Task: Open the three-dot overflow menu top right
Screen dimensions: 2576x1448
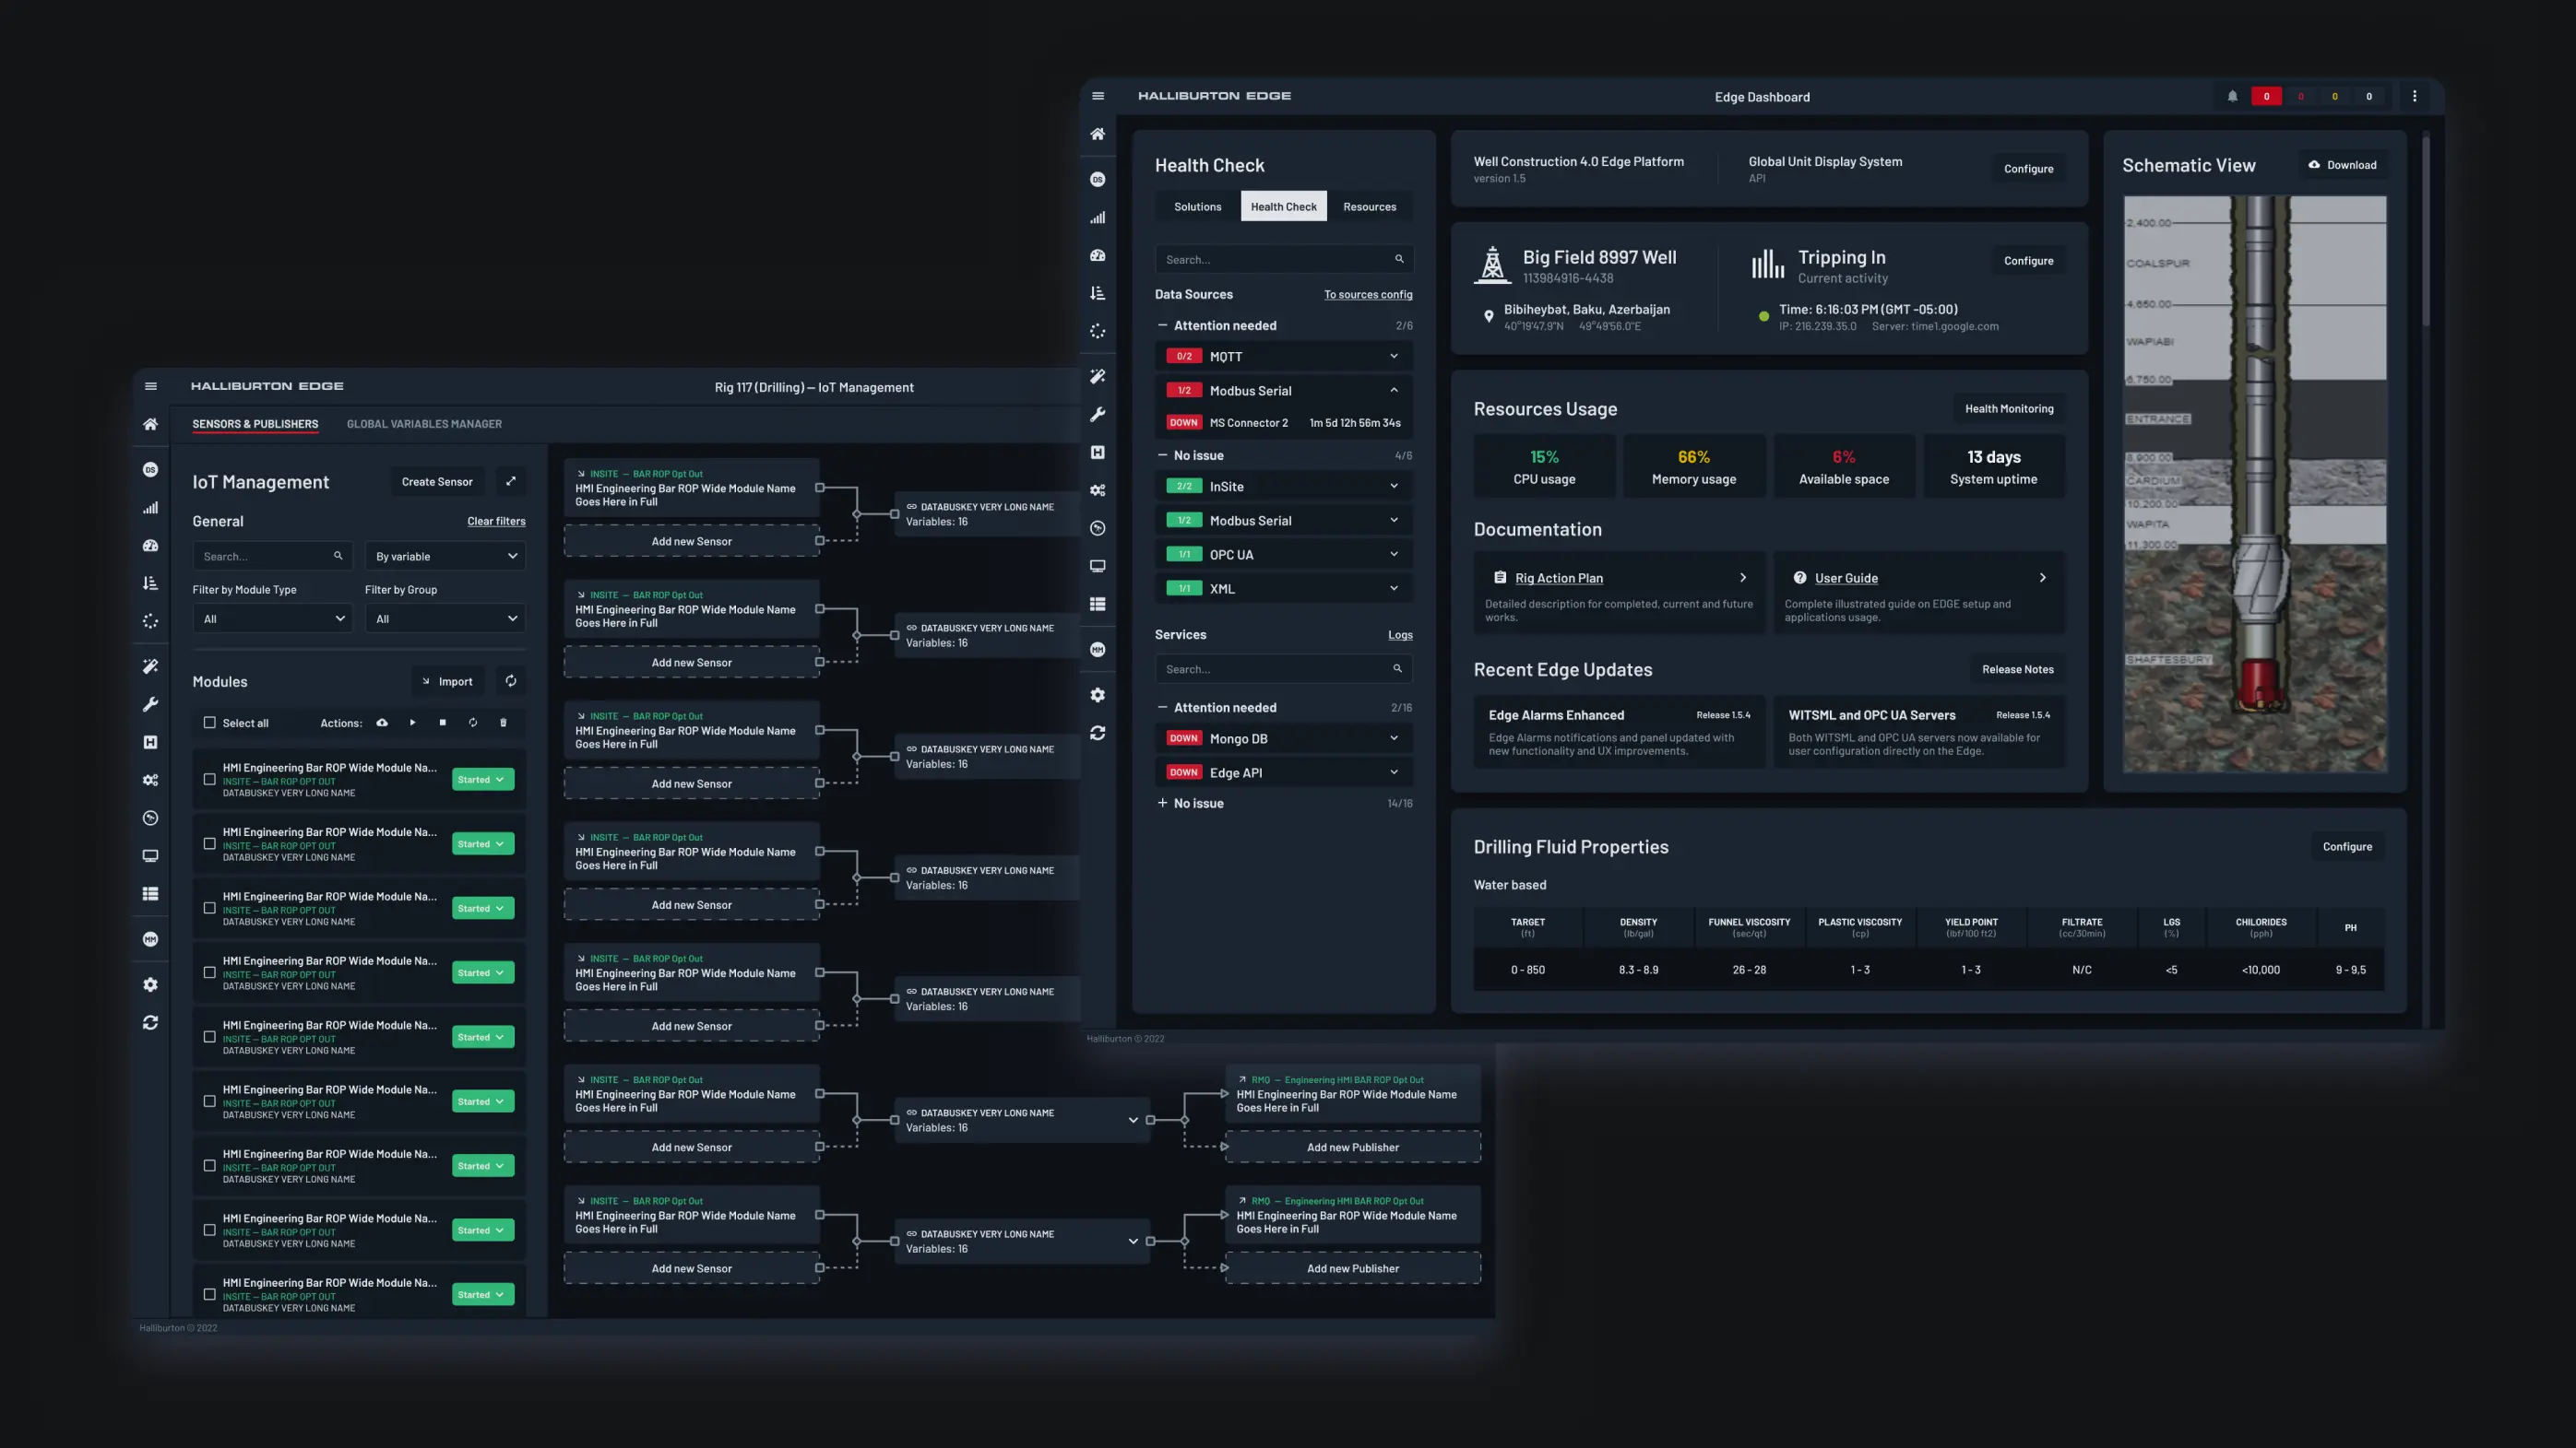Action: [2415, 96]
